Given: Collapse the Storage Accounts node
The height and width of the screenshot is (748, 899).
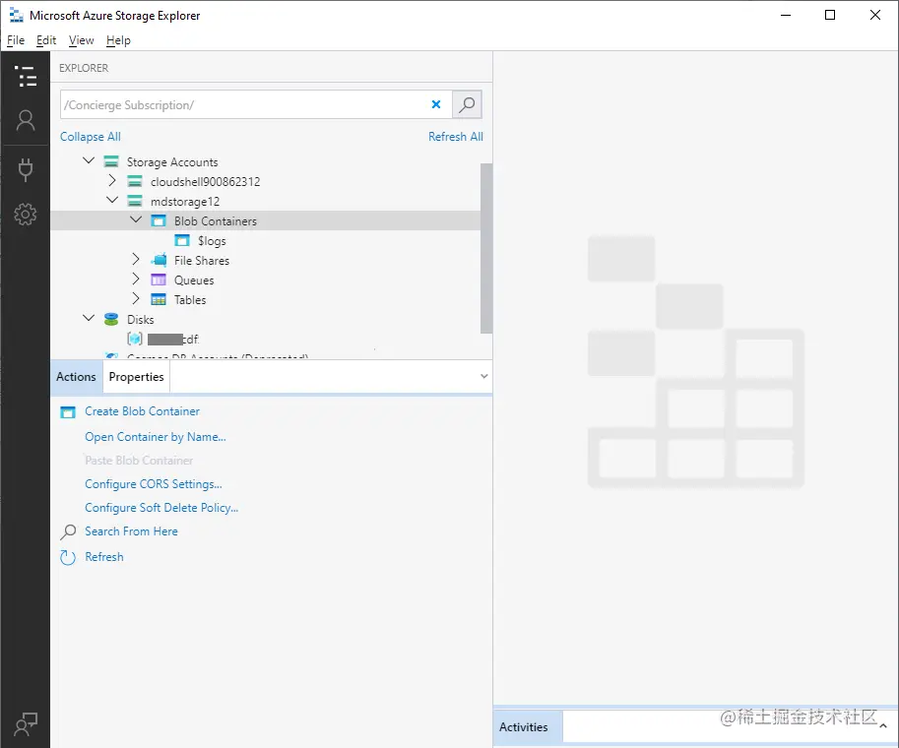Looking at the screenshot, I should pos(89,160).
